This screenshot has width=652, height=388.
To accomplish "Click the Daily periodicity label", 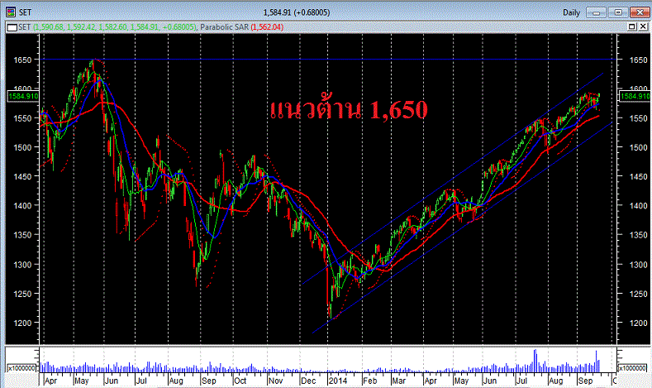I will [571, 12].
